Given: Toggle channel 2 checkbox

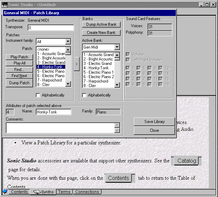Looking at the screenshot, I should tap(128, 73).
